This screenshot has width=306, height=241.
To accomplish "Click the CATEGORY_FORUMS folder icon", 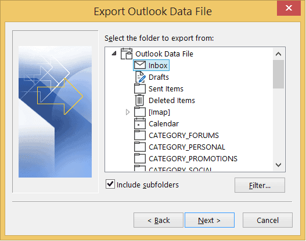I will click(x=140, y=135).
